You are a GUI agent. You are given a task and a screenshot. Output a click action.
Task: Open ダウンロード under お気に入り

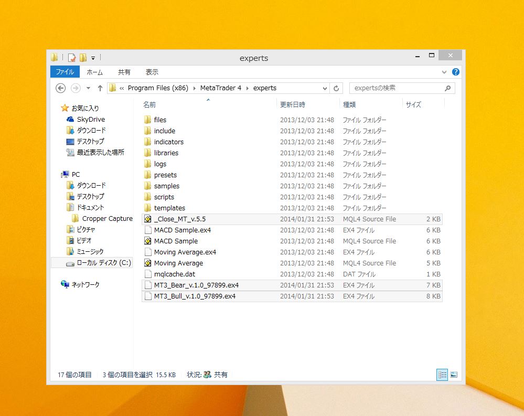click(91, 130)
